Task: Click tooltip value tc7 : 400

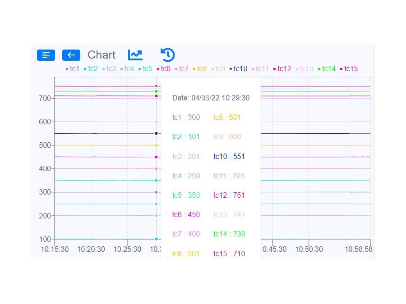Action: tap(186, 234)
